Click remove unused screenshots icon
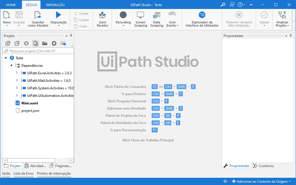 (63, 43)
